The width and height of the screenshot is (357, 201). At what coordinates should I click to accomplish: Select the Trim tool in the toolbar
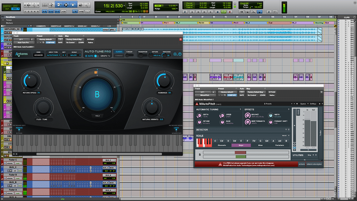(x=59, y=5)
